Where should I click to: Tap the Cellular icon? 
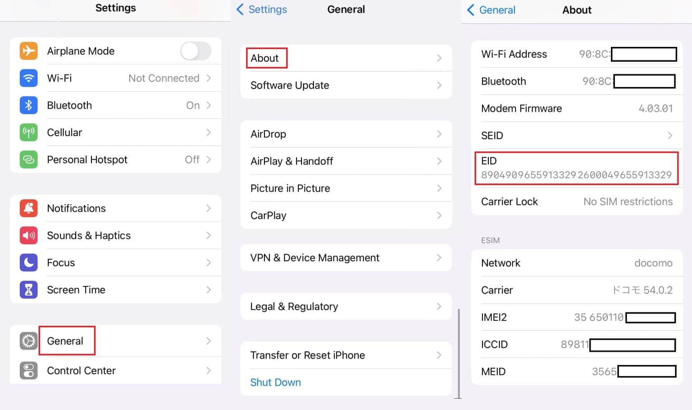coord(28,132)
